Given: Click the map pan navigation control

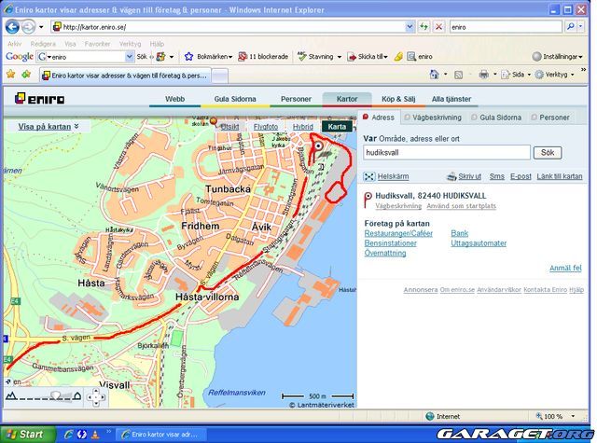Looking at the screenshot, I should [96, 397].
